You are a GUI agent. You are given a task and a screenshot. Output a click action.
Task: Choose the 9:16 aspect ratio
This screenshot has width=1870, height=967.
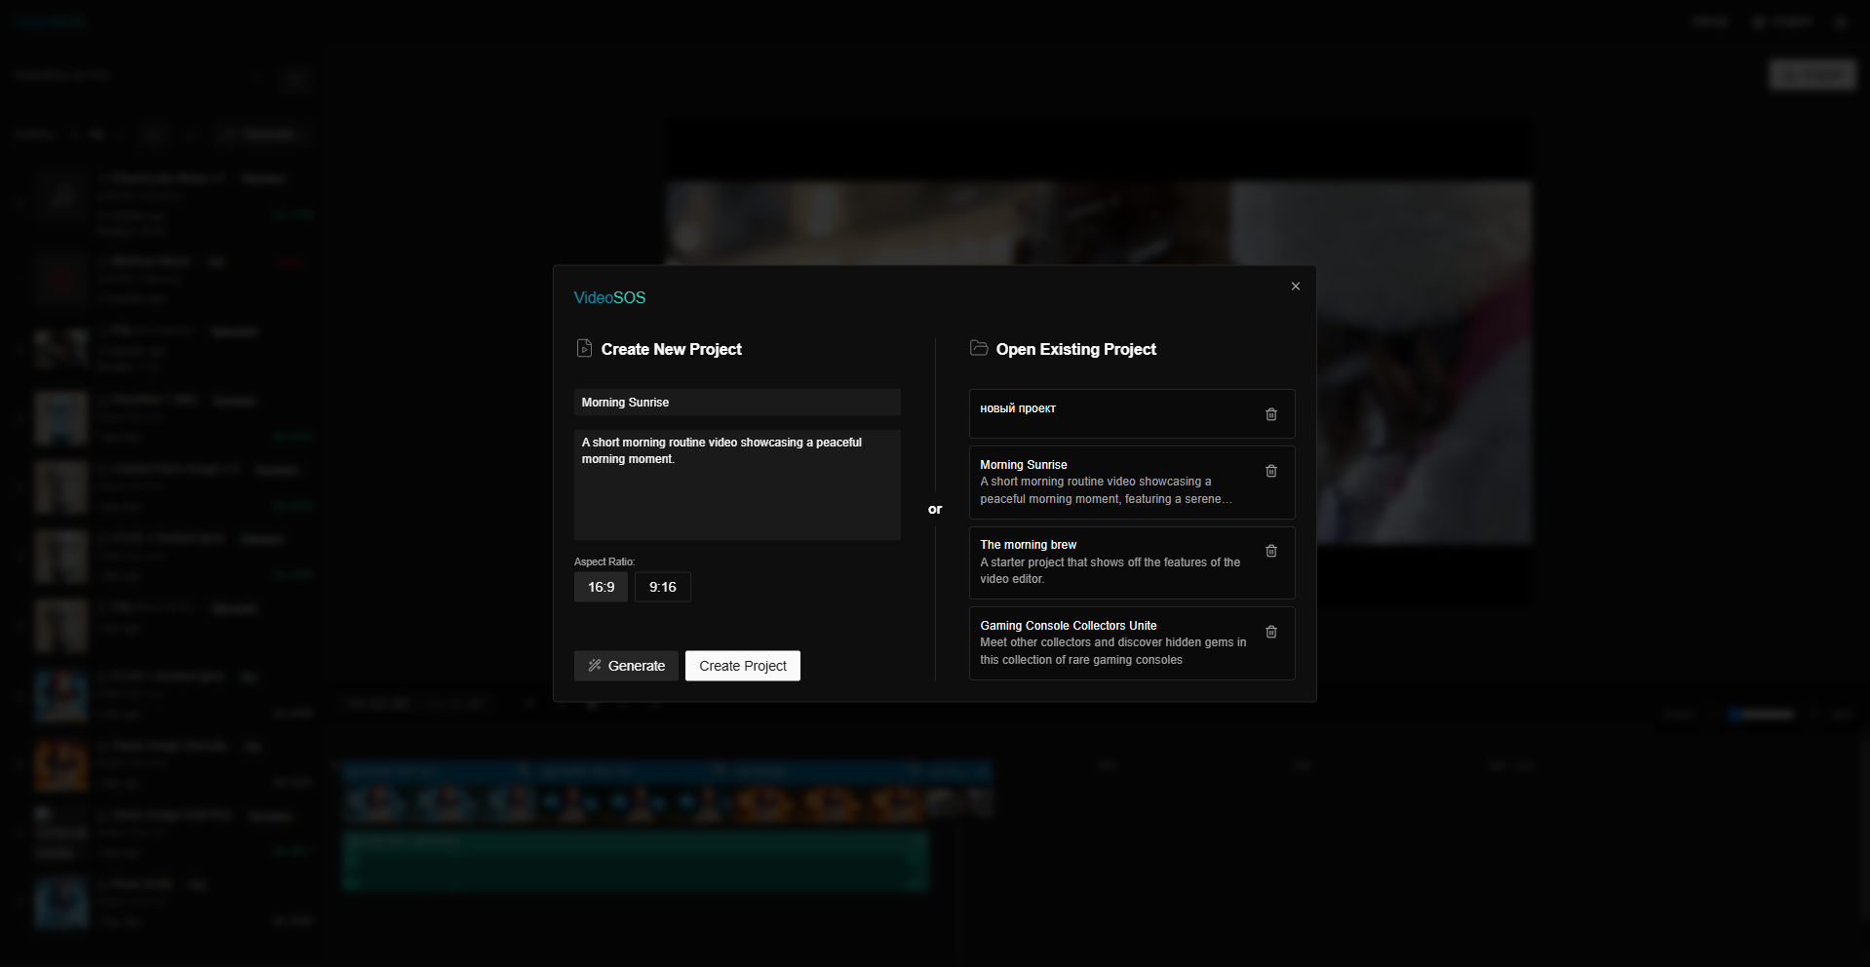point(662,587)
